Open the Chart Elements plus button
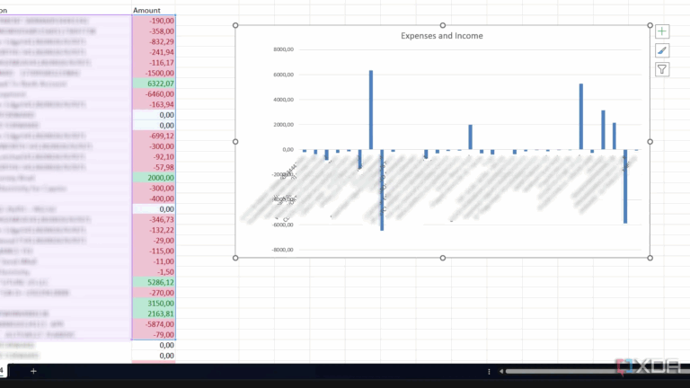This screenshot has height=388, width=690. point(662,31)
